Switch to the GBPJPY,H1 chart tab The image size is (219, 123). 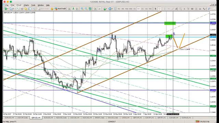[x=162, y=118]
